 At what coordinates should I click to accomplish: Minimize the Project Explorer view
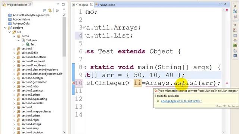click(x=58, y=4)
